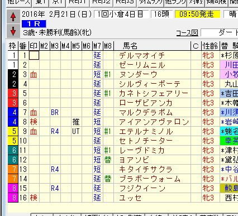This screenshot has width=238, height=216.
Task: Click the 16頭 field
Action: [161, 14]
